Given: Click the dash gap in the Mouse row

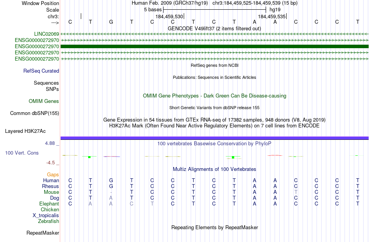Looking at the screenshot, I should (x=111, y=192).
